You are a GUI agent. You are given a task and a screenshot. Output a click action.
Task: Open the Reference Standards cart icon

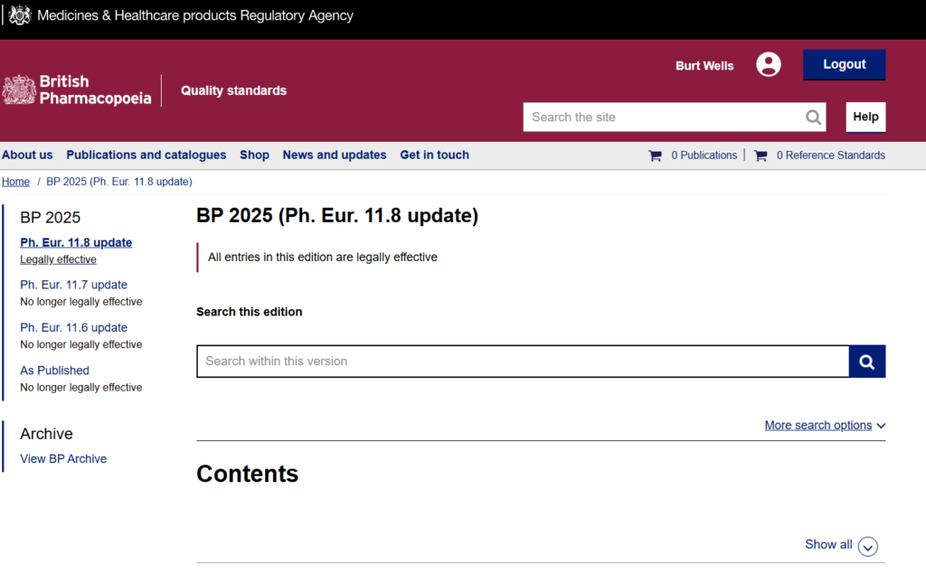coord(761,155)
